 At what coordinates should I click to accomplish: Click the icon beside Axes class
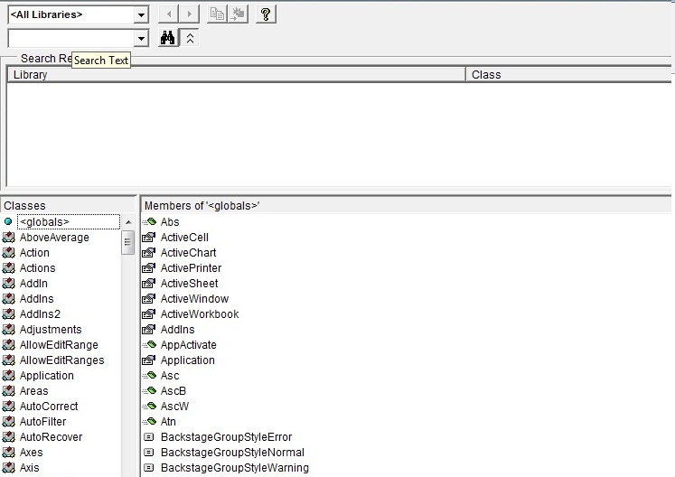tap(9, 452)
